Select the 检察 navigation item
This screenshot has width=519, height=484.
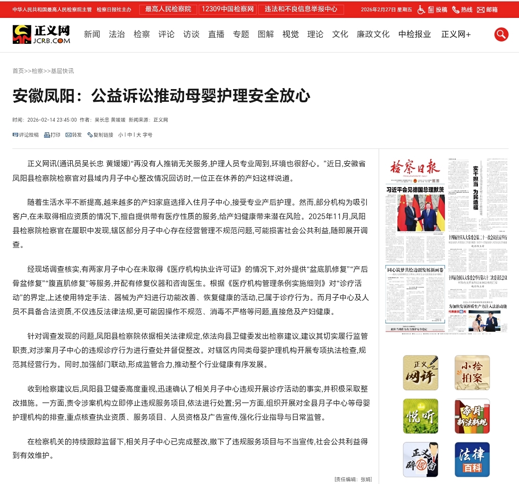tap(142, 34)
